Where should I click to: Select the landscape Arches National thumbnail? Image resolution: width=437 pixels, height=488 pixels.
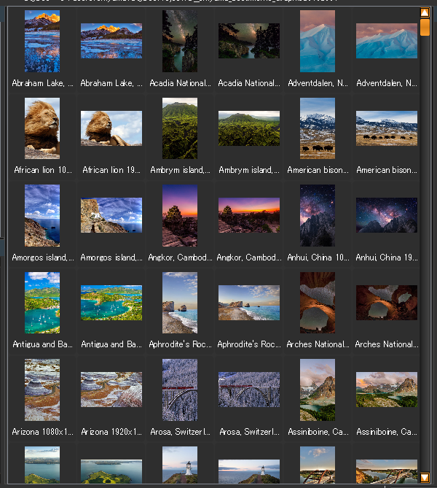387,303
